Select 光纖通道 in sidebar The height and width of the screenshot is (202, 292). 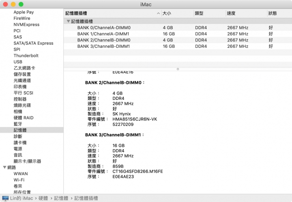point(22,80)
